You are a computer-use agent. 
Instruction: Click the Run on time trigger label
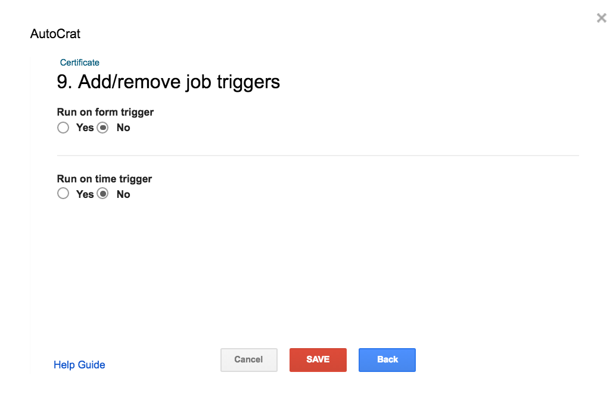coord(104,179)
